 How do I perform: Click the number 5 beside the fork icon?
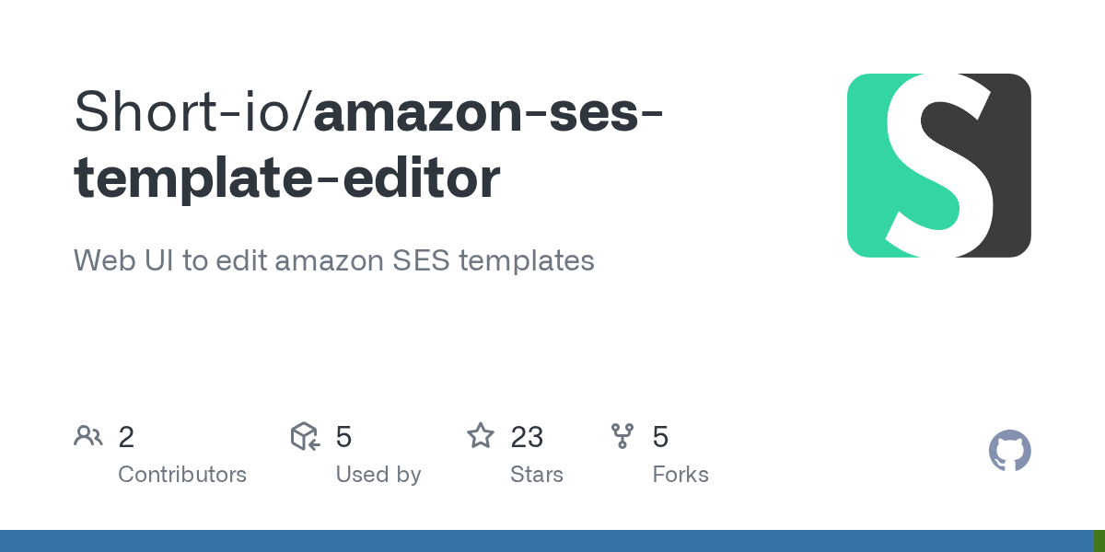pyautogui.click(x=660, y=437)
